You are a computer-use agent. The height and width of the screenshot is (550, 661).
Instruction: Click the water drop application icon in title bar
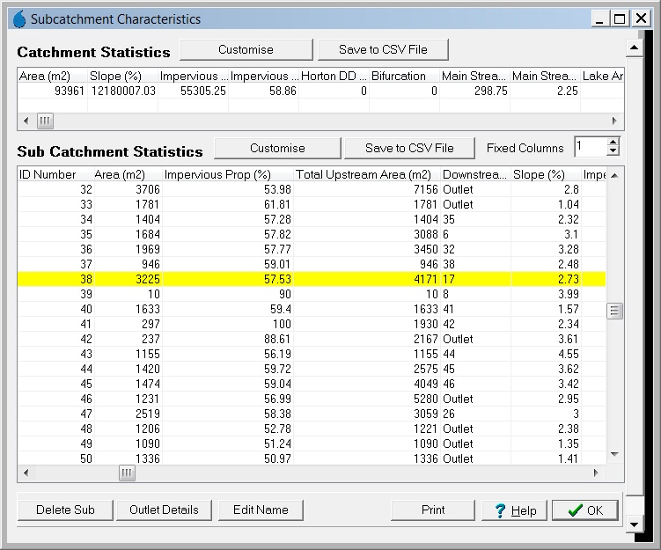pos(19,18)
